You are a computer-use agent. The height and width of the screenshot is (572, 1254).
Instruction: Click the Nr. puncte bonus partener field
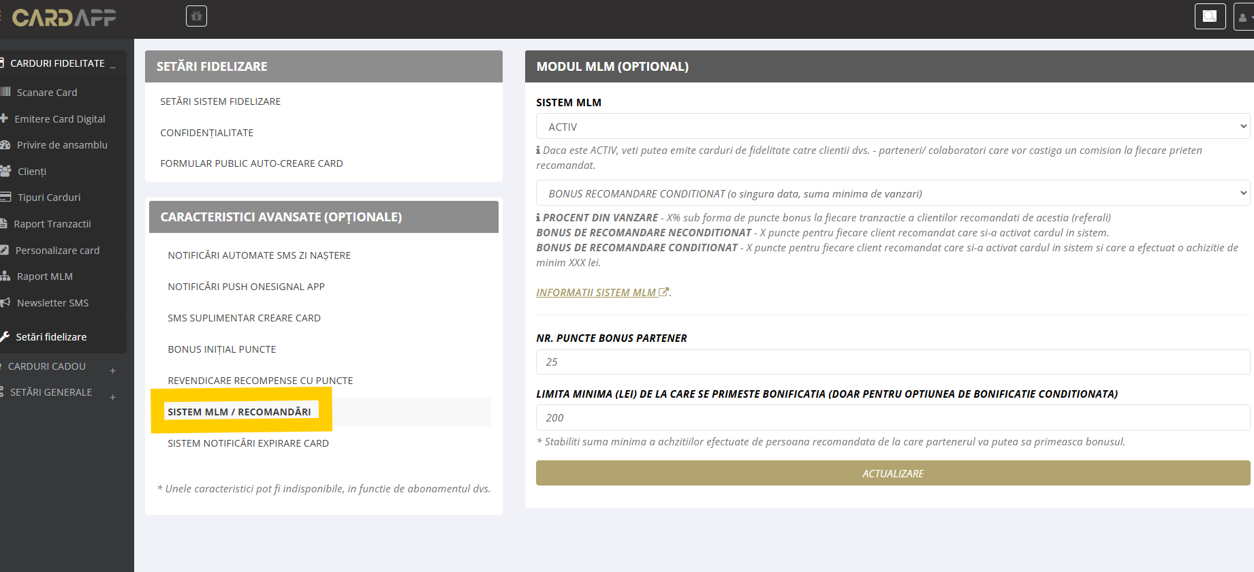point(893,362)
